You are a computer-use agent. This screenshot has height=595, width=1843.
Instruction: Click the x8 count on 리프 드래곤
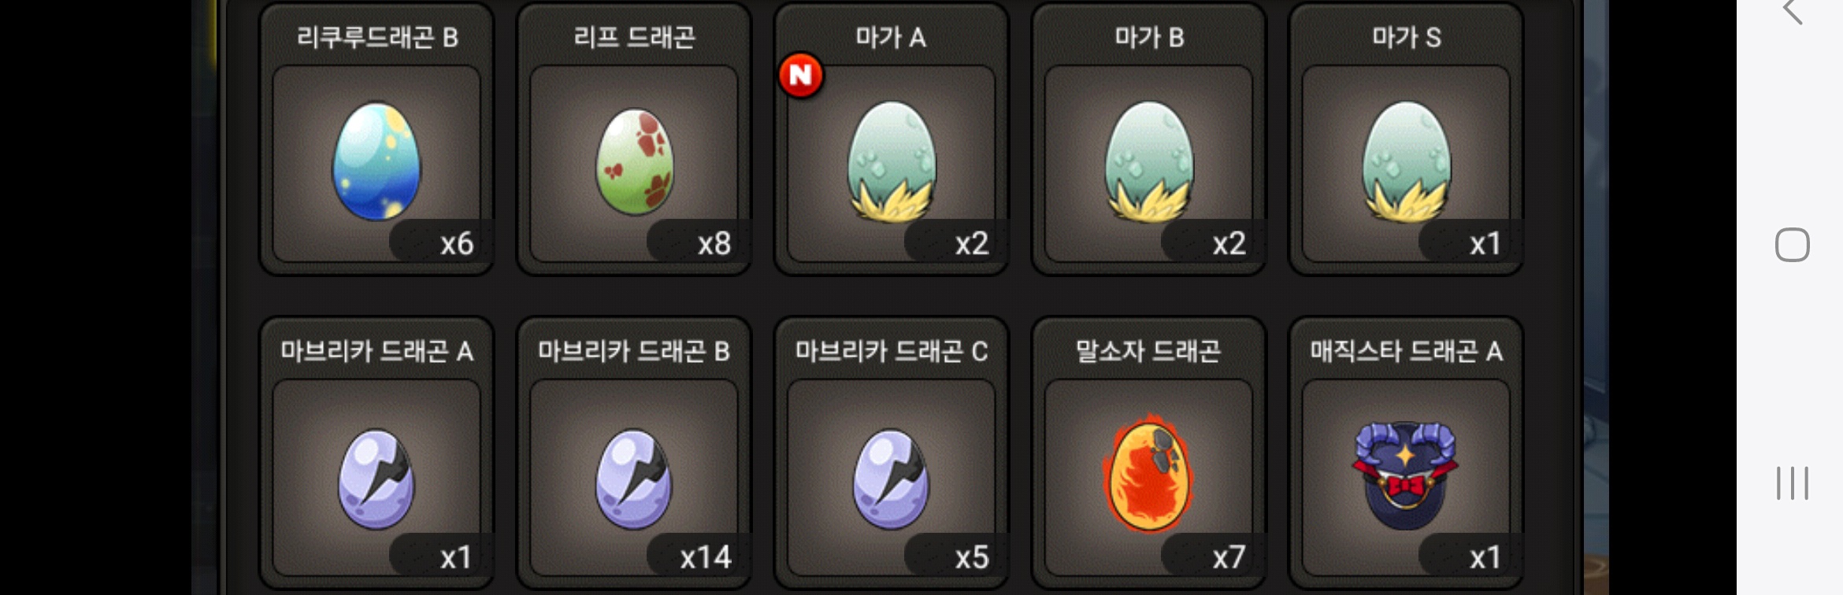pyautogui.click(x=714, y=244)
